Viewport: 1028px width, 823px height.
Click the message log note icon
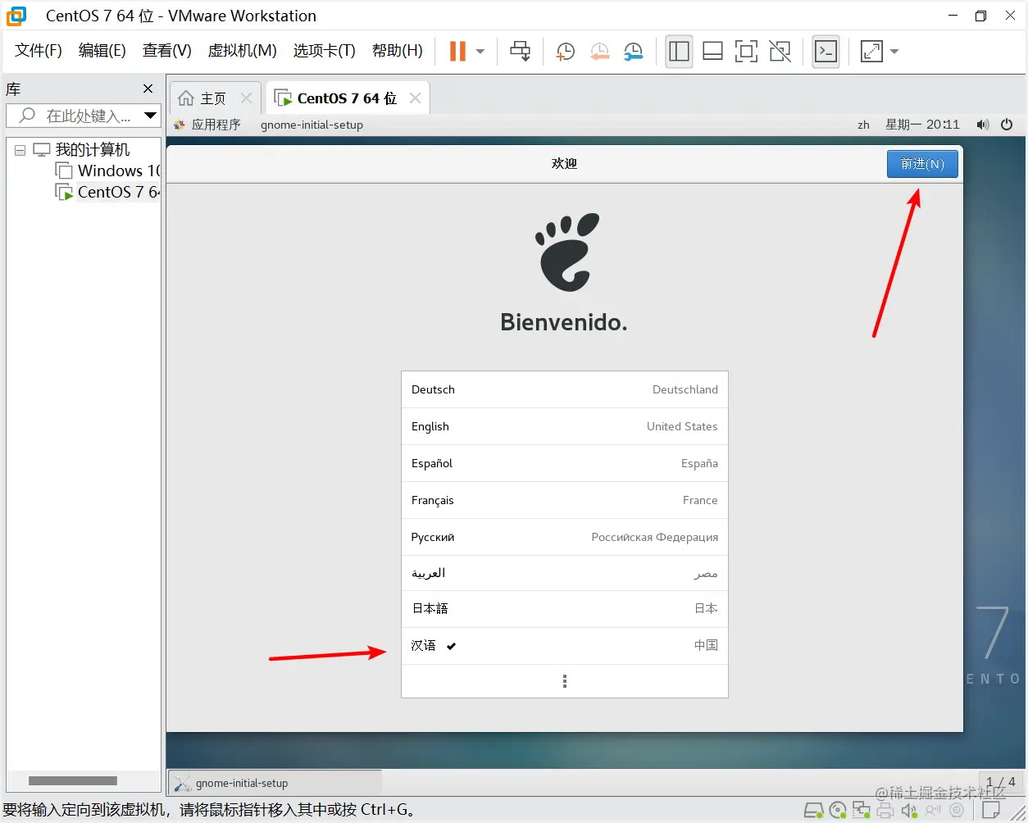pyautogui.click(x=991, y=811)
